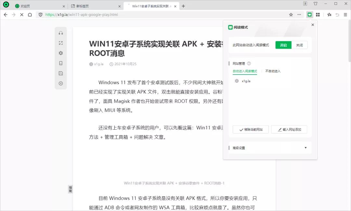This screenshot has width=351, height=211.
Task: Disable auto reading mode with 关闭
Action: click(x=299, y=45)
